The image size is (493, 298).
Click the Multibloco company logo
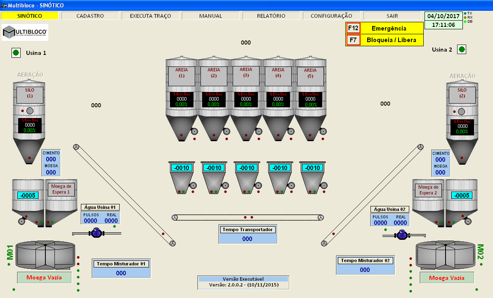[25, 32]
